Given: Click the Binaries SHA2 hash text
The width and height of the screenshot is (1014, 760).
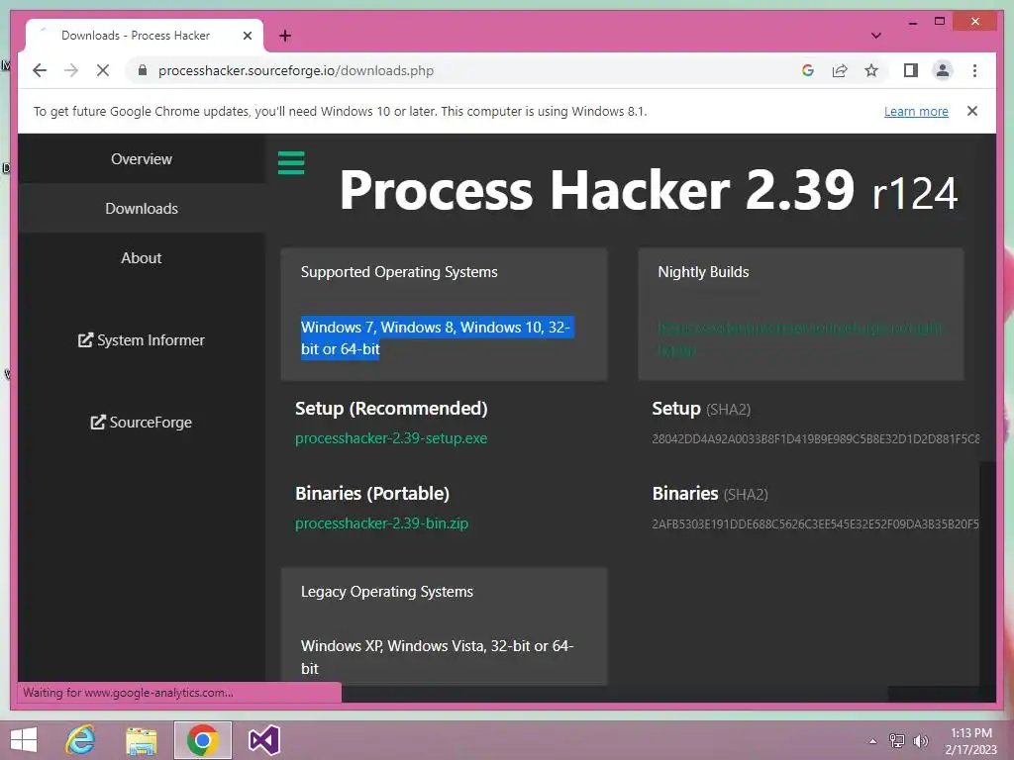Looking at the screenshot, I should (x=816, y=524).
